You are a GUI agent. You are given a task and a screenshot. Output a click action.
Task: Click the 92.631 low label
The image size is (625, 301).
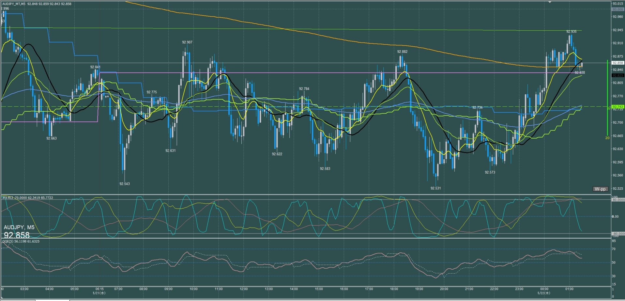pos(171,151)
